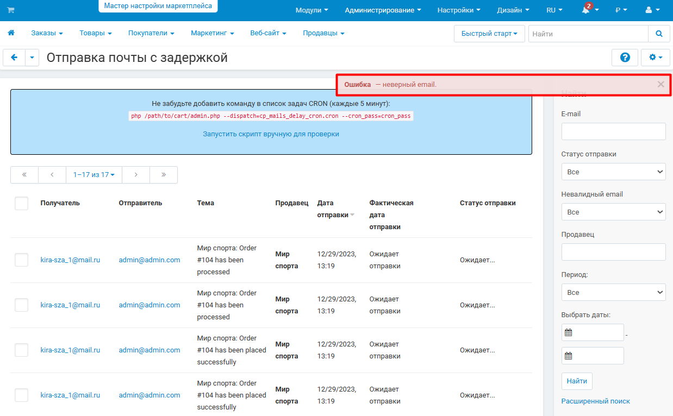Open the 1–17 из 17 items-per-page dropdown
Image resolution: width=673 pixels, height=416 pixels.
point(94,175)
